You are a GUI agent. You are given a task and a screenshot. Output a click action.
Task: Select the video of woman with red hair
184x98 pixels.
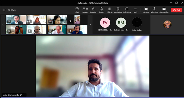(36, 20)
